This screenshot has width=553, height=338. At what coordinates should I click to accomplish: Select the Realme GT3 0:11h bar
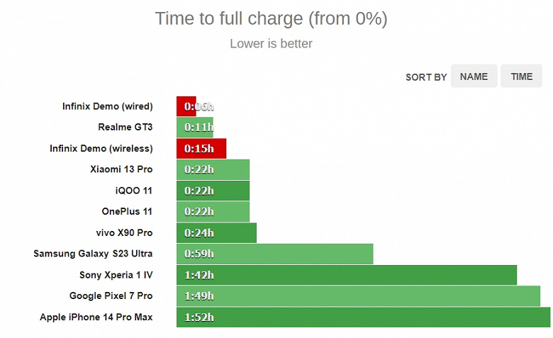(190, 128)
